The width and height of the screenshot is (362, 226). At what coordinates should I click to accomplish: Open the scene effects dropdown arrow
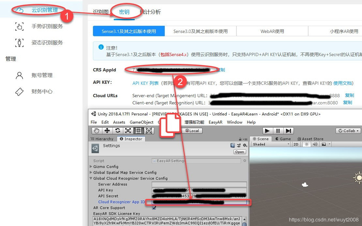point(329,144)
